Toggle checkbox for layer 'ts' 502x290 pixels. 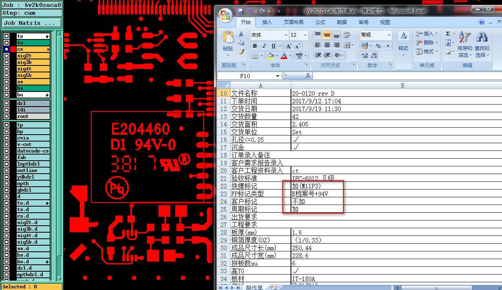7,43
